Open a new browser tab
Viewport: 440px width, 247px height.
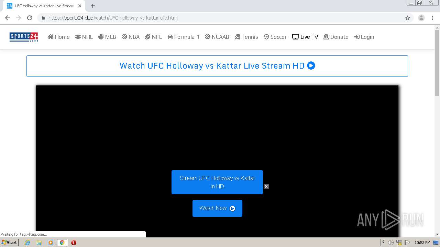pos(93,6)
